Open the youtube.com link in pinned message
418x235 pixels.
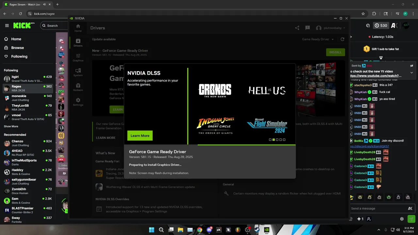click(377, 76)
